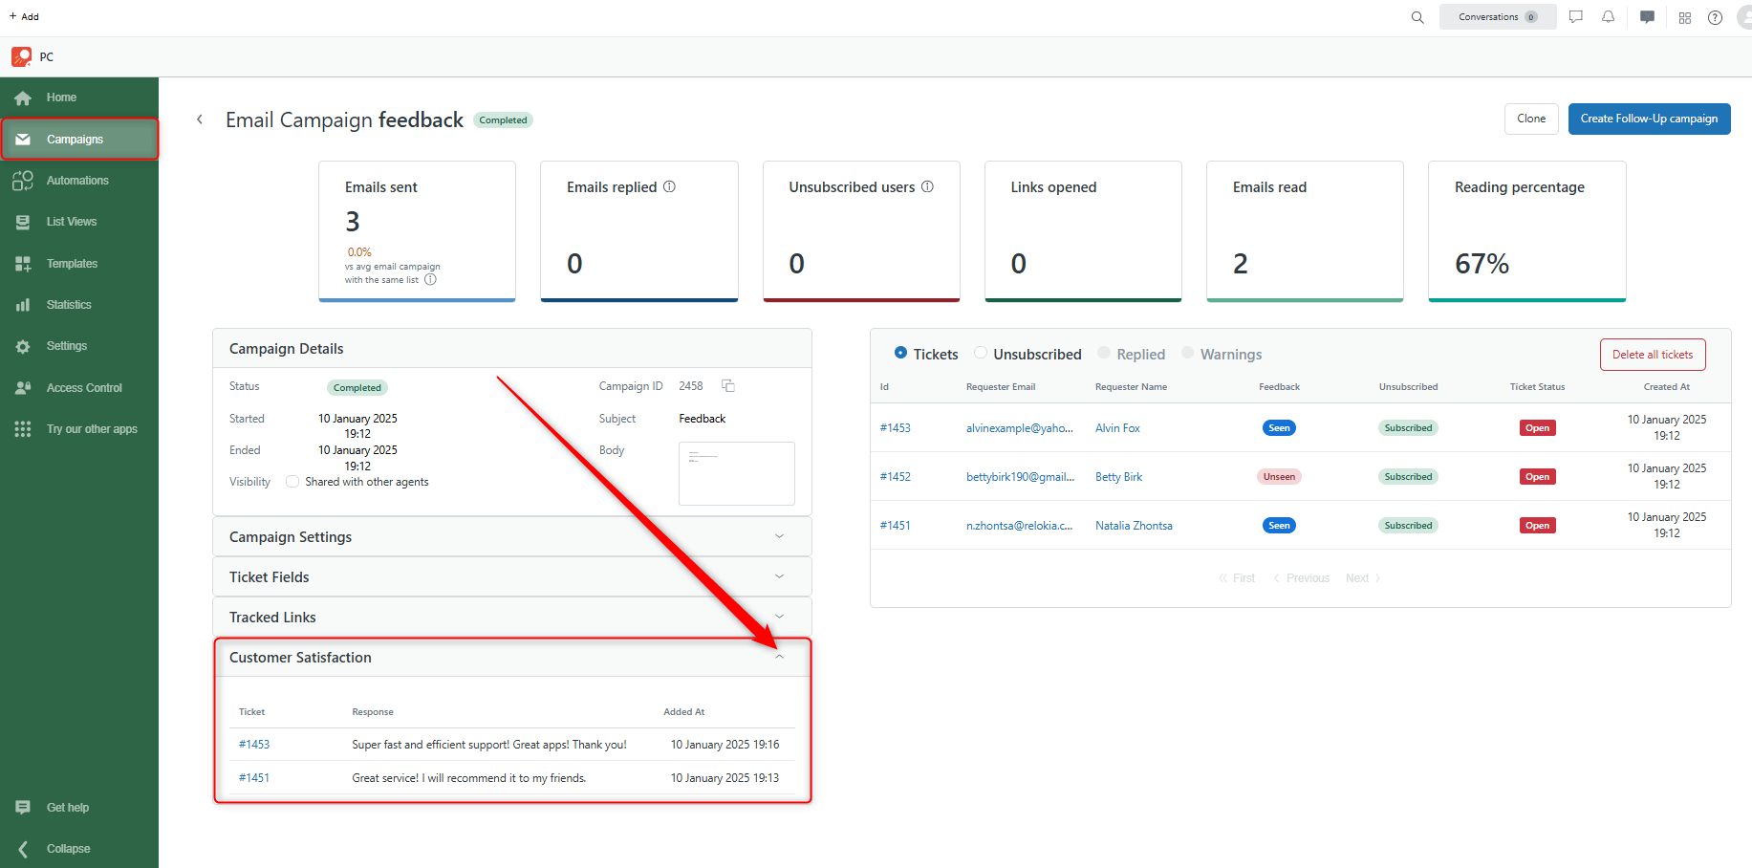Screen dimensions: 1752x868
Task: Expand the Campaign Settings section
Action: coord(511,537)
